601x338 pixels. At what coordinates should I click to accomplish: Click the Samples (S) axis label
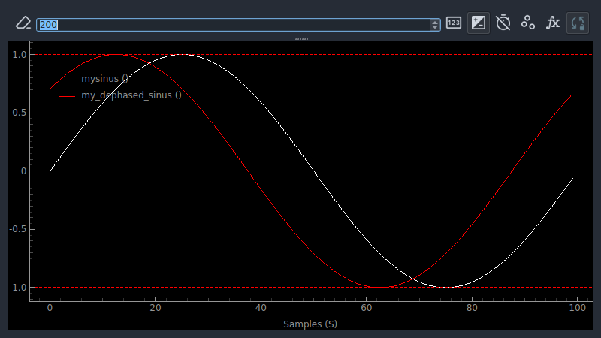[x=310, y=324]
